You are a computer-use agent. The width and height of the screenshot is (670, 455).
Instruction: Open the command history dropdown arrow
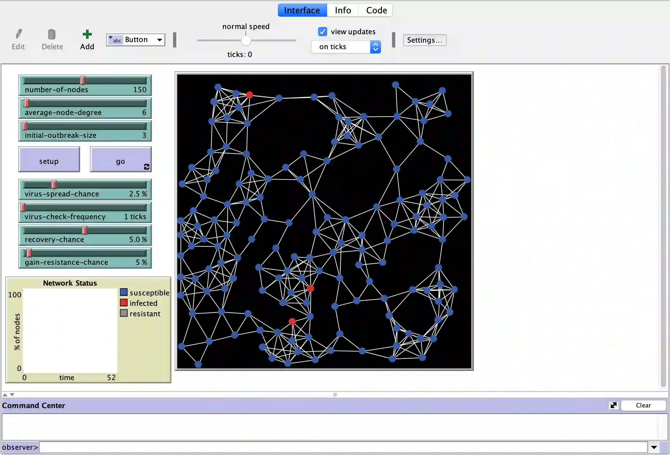[x=654, y=447]
